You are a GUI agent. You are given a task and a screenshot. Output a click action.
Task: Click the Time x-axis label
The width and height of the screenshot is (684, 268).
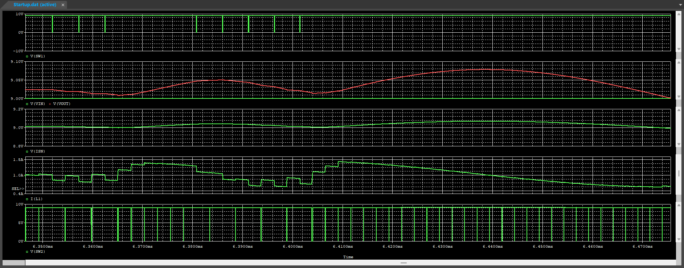pos(348,257)
